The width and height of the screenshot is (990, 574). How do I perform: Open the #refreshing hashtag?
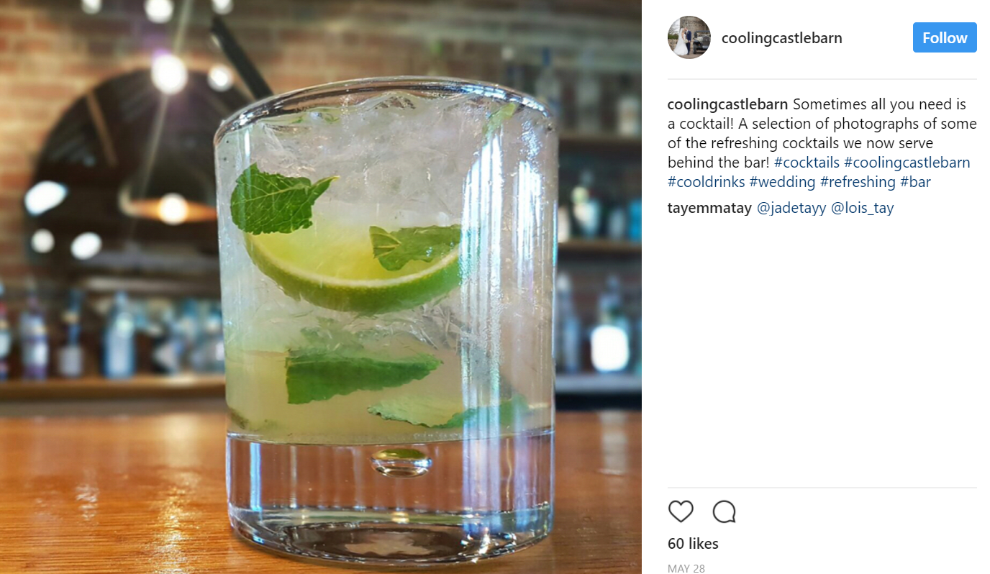[x=858, y=182]
